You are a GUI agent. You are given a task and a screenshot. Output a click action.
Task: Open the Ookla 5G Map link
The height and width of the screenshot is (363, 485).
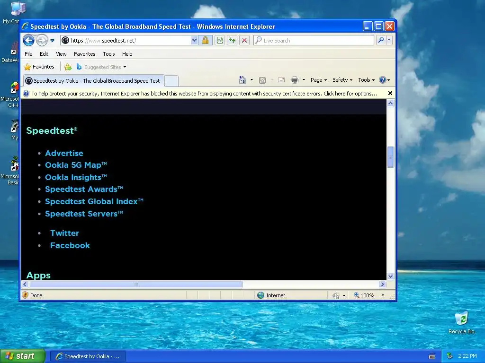tap(76, 165)
